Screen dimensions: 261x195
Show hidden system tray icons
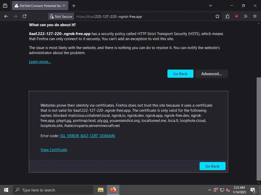210,190
